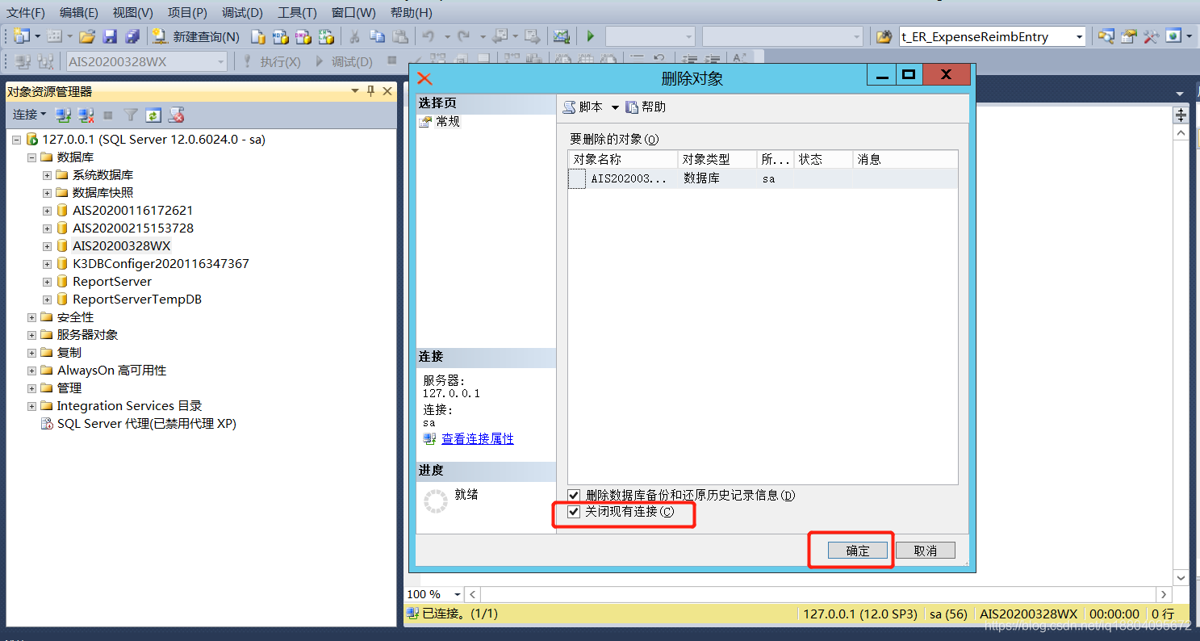Open the 100 % zoom dropdown
The height and width of the screenshot is (641, 1200).
(x=457, y=594)
